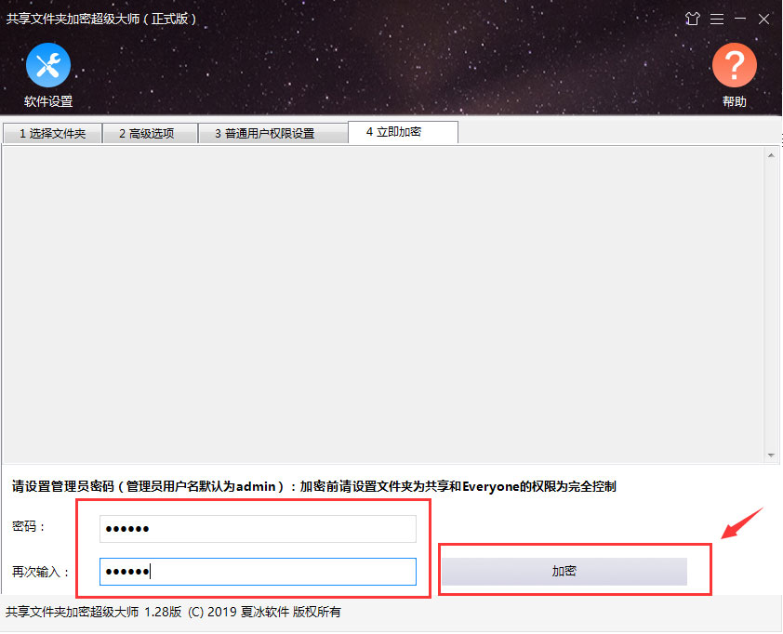Viewport: 783px width, 634px height.
Task: Click inside the 再次输入 confirmation field
Action: coord(257,572)
